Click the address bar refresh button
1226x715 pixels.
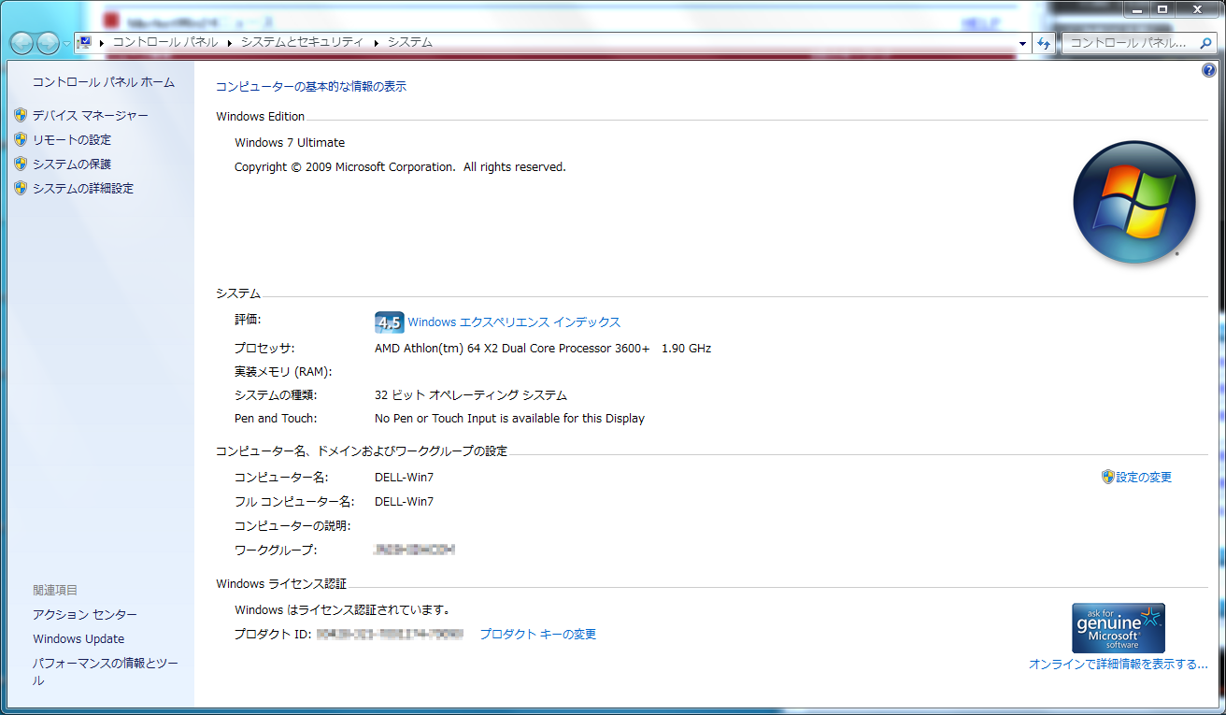click(x=1044, y=43)
